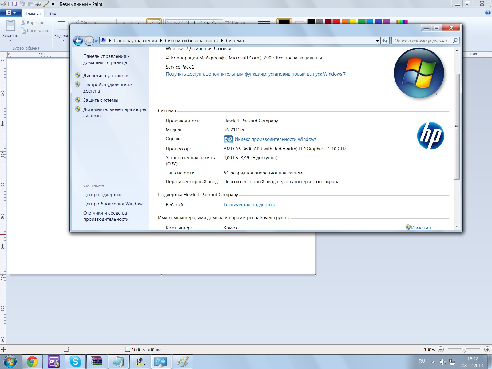Open Настройка удаленного доступа
This screenshot has height=369, width=492.
coord(108,88)
